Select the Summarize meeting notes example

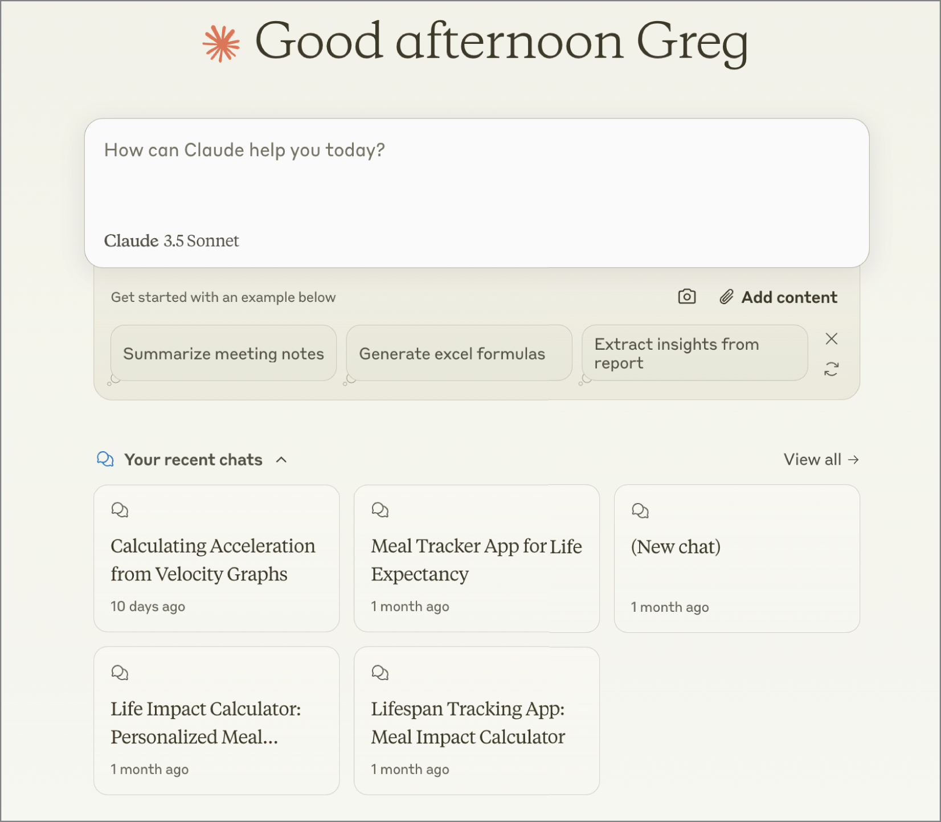[x=223, y=353]
